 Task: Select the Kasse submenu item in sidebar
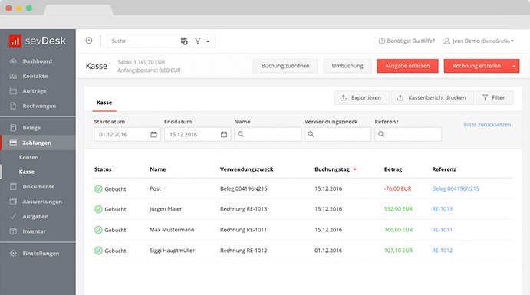[x=27, y=172]
